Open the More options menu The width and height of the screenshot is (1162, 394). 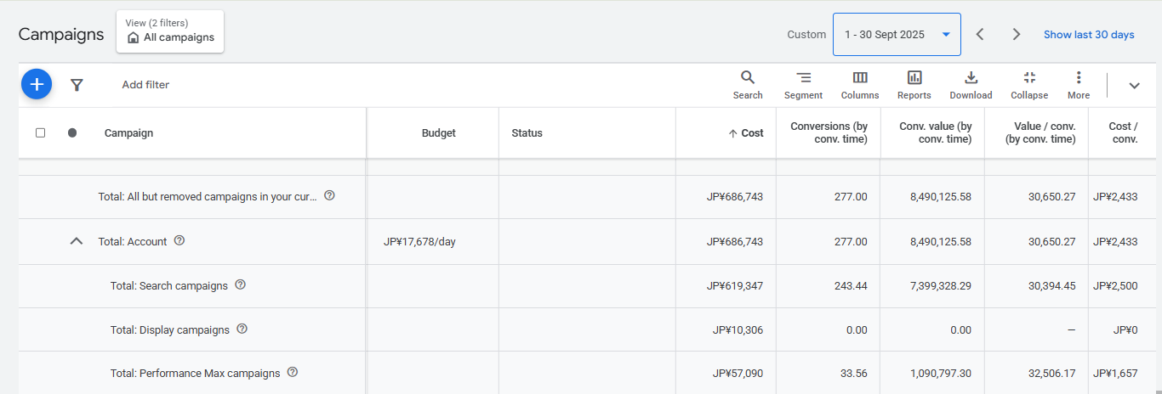pyautogui.click(x=1079, y=85)
